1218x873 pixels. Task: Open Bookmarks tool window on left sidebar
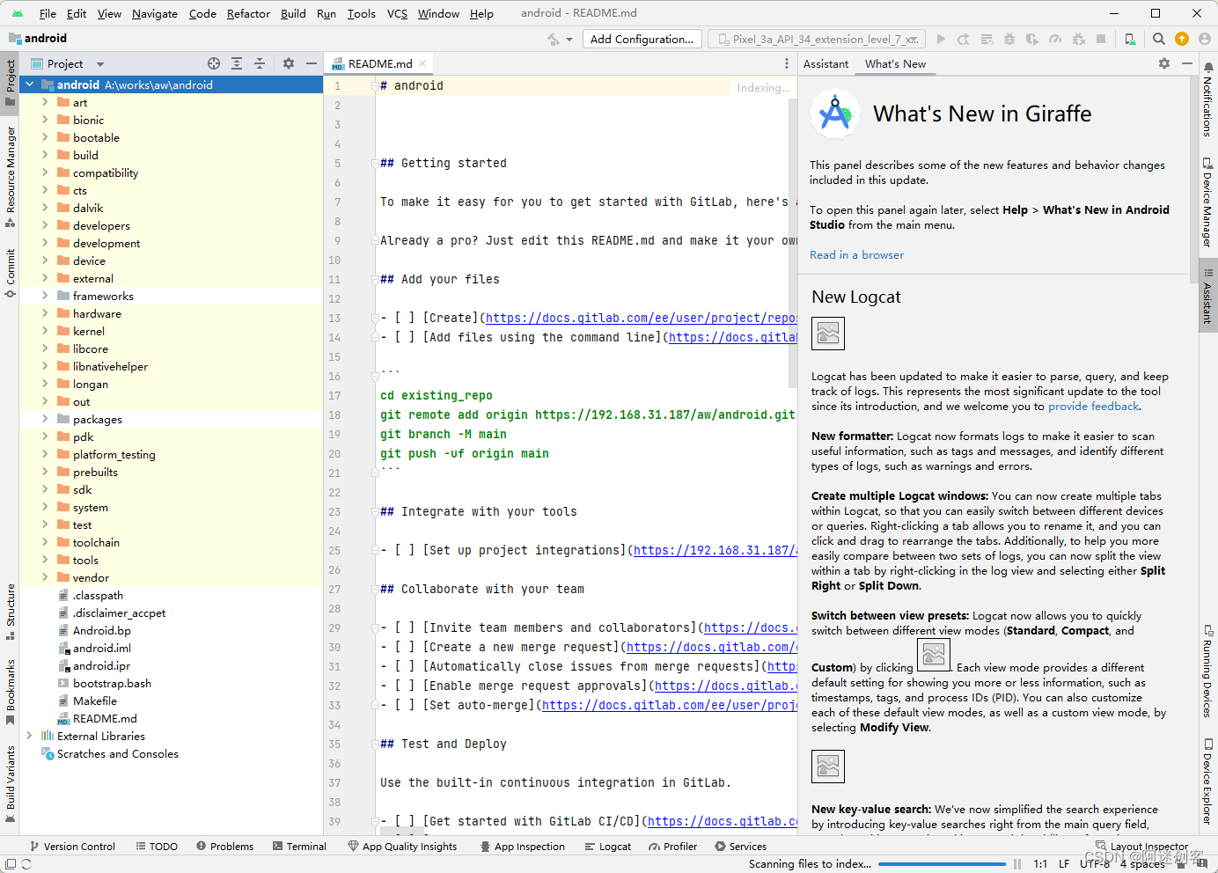point(11,692)
